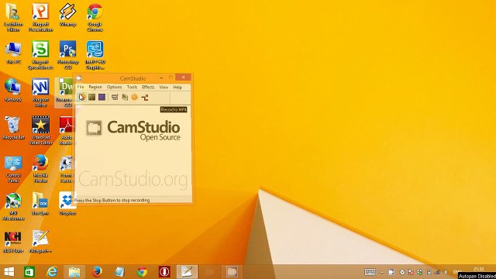Open the Windows Start button

click(x=9, y=272)
